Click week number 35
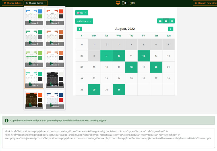Image resolution: width=217 pixels, height=151 pixels. tap(82, 90)
